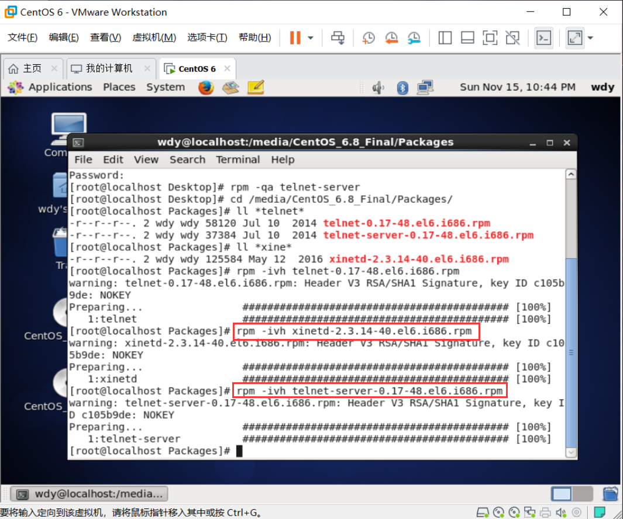This screenshot has width=623, height=519.
Task: Launch Firefox from the GNOME panel
Action: pos(206,87)
